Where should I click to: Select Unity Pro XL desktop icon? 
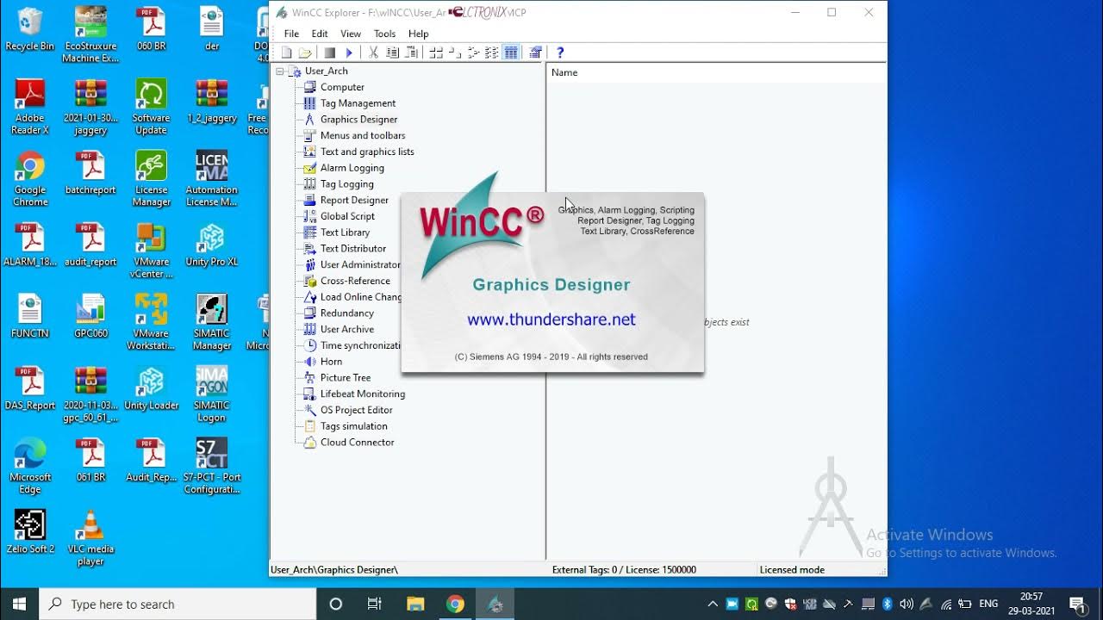coord(211,245)
